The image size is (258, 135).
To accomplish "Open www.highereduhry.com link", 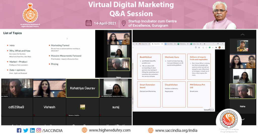I will tap(110, 130).
